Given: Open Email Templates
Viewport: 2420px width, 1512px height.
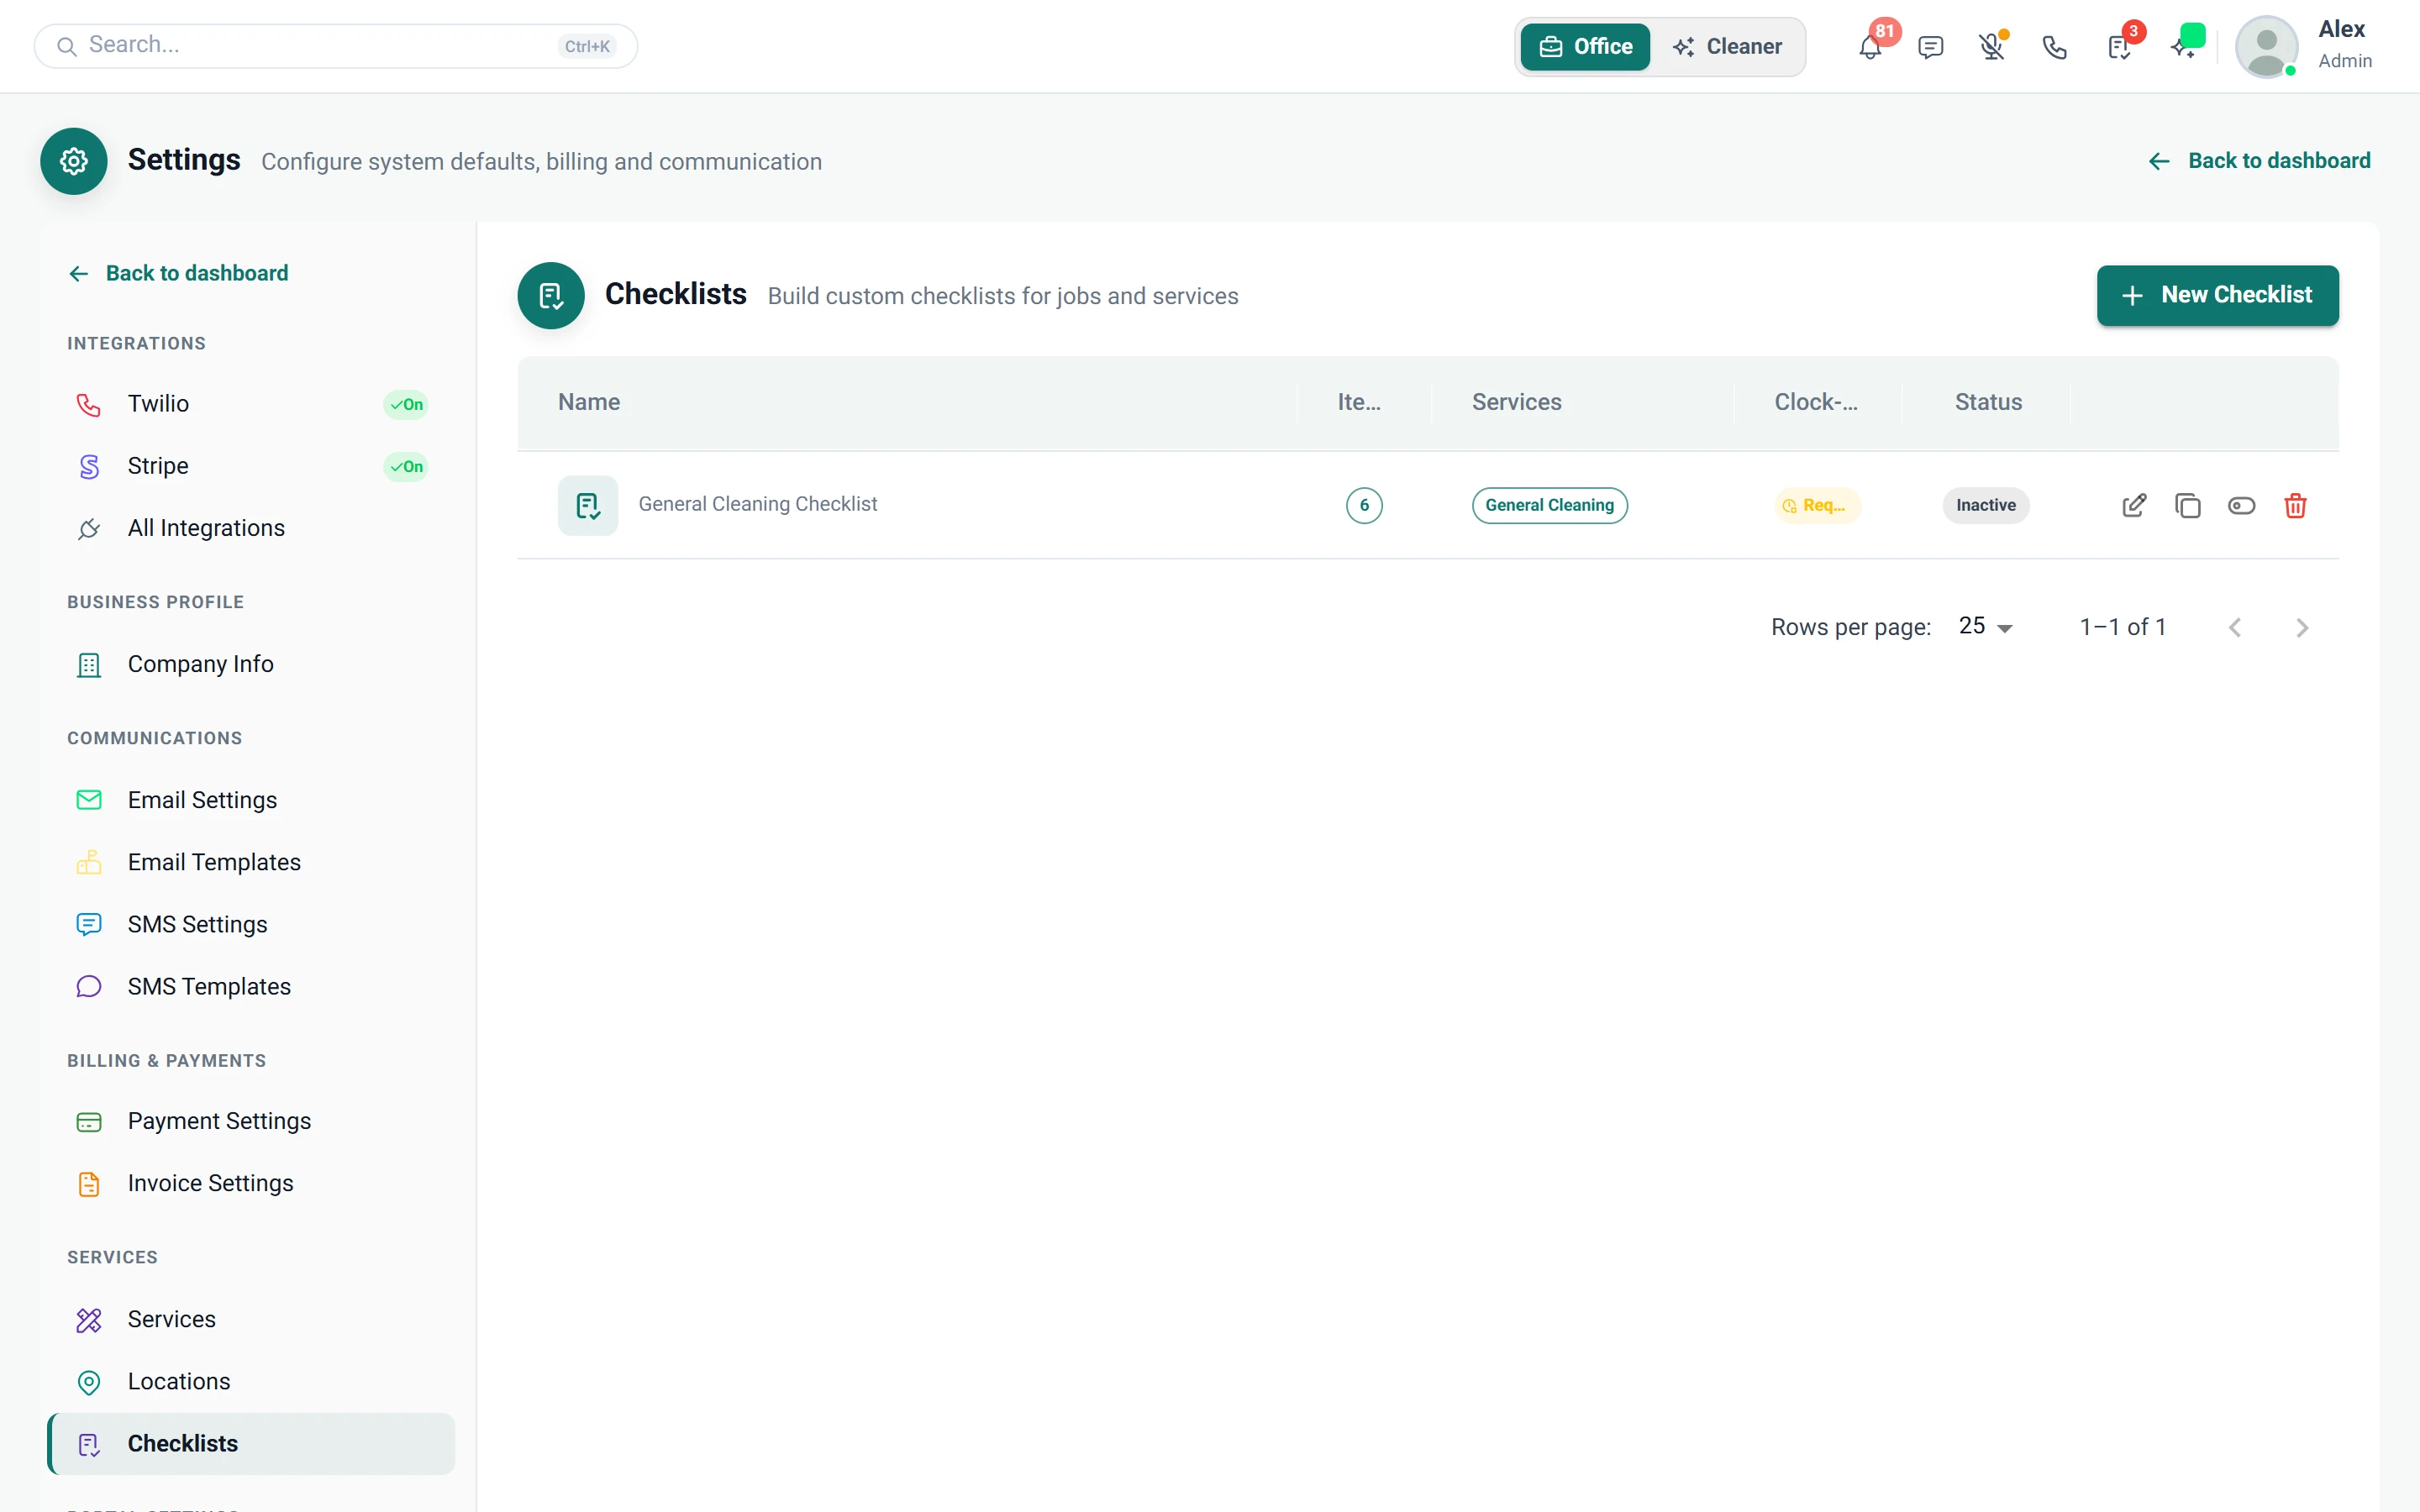Looking at the screenshot, I should pyautogui.click(x=251, y=862).
